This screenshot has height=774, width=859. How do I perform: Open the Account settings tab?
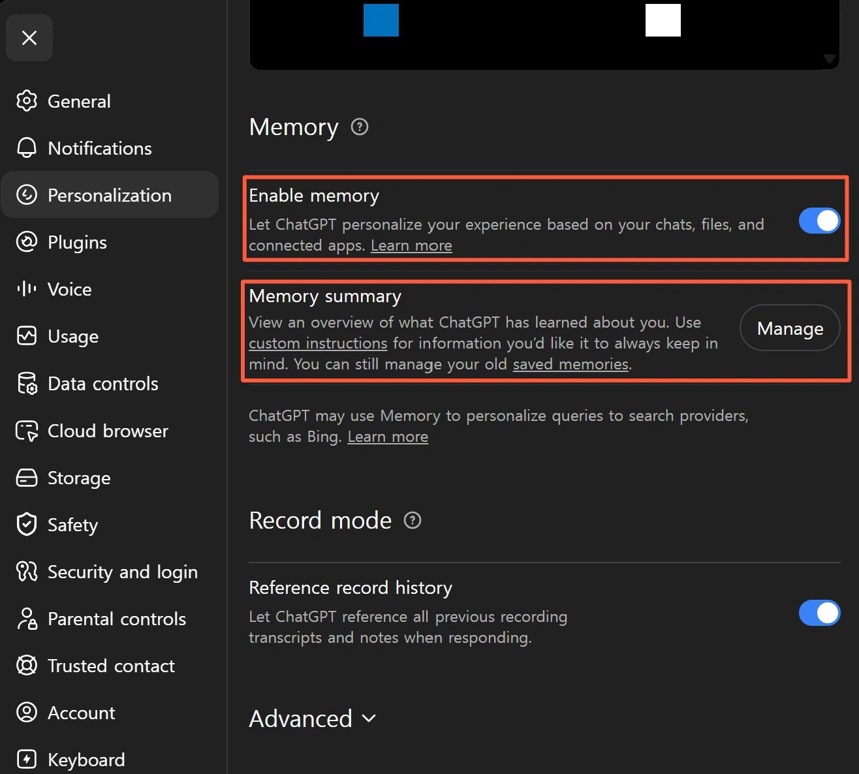pyautogui.click(x=110, y=713)
